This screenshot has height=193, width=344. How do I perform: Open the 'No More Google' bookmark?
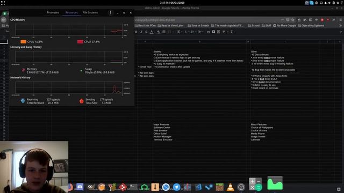point(284,26)
